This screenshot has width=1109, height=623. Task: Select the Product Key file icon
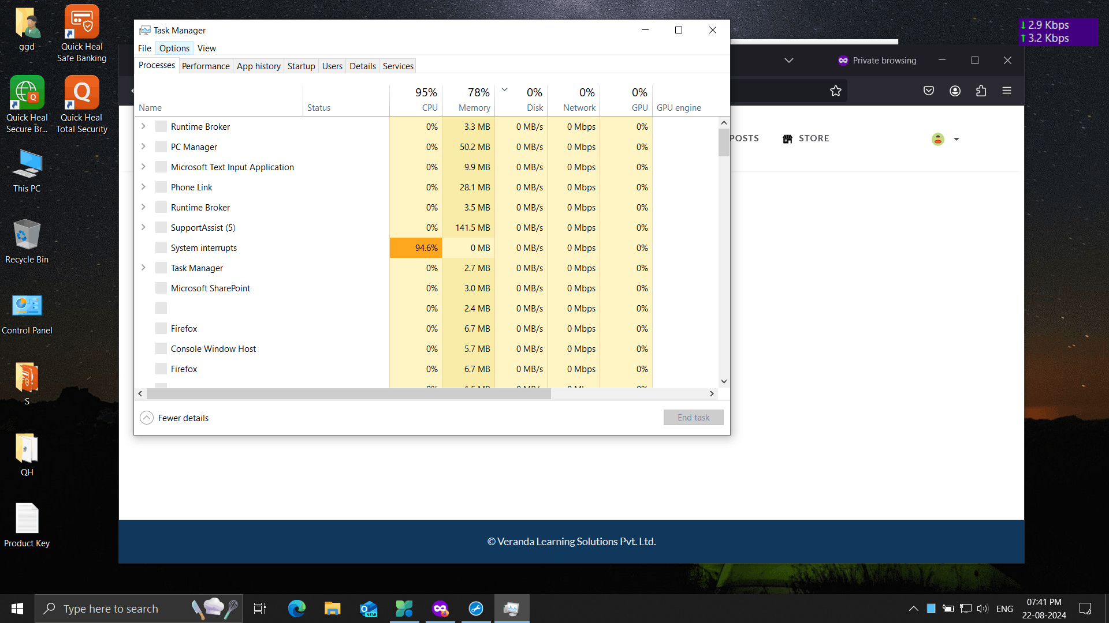click(x=27, y=525)
